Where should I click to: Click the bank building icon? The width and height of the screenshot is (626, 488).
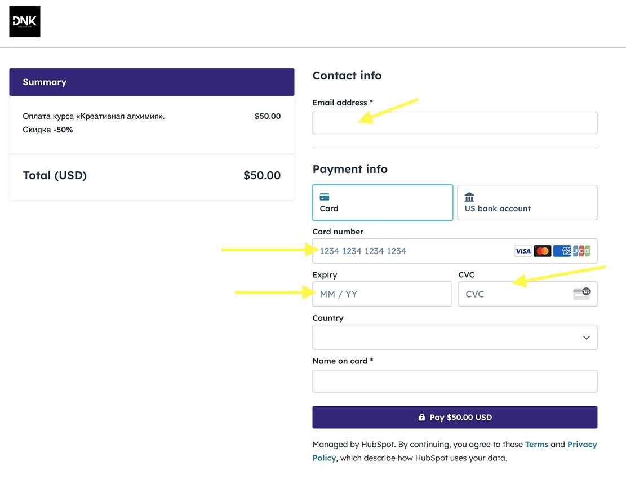coord(469,197)
